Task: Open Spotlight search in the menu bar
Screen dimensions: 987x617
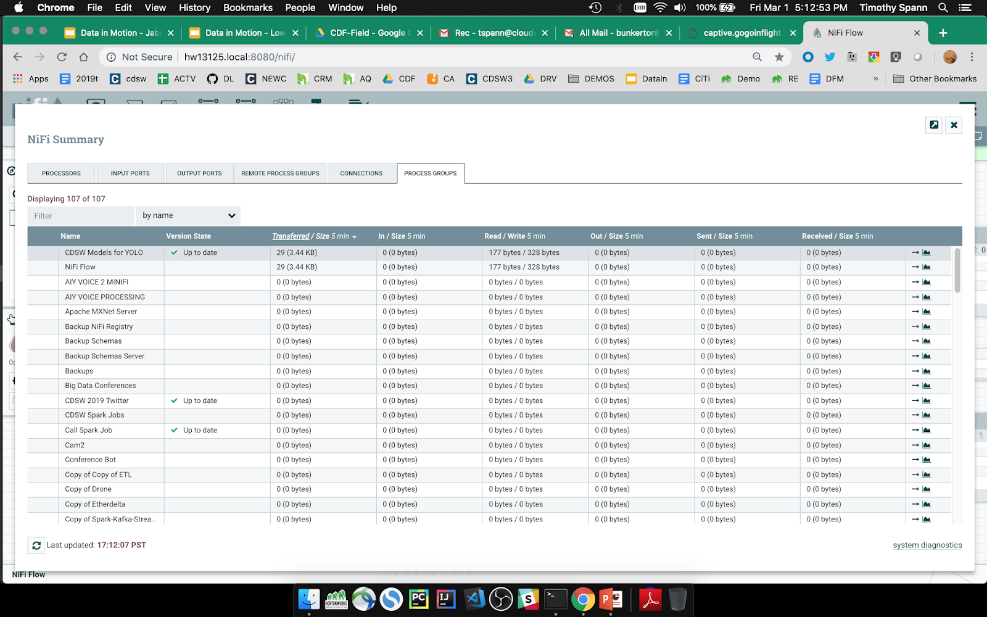Action: coord(943,7)
